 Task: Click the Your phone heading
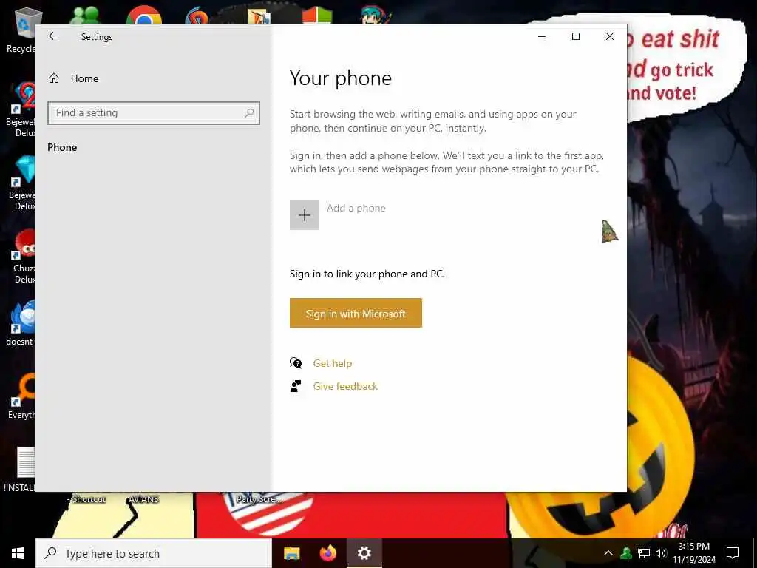coord(341,78)
